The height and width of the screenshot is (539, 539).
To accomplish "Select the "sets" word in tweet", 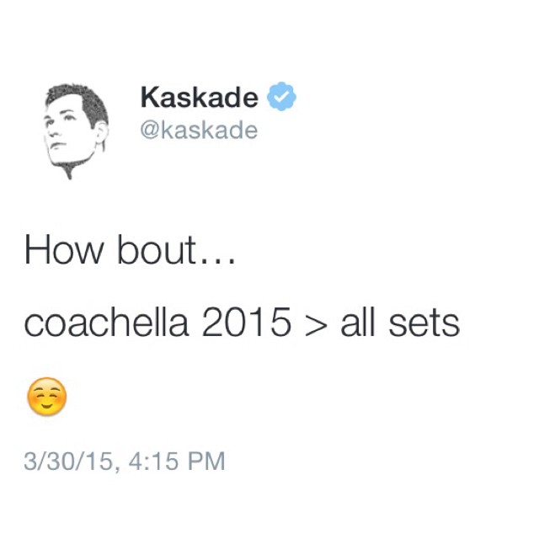I will click(x=424, y=323).
